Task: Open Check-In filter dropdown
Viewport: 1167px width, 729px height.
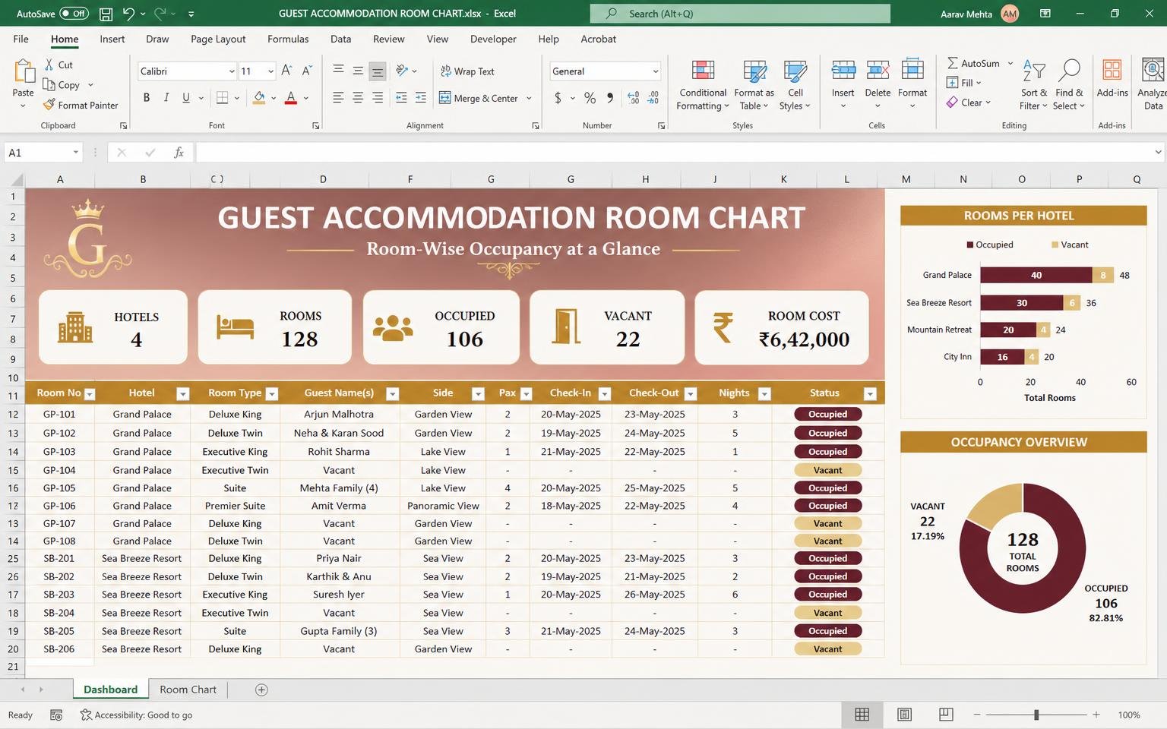Action: tap(605, 393)
